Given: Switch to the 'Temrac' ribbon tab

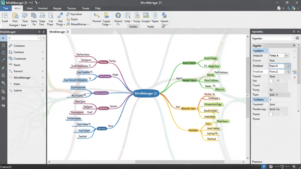Looking at the screenshot, I should click(72, 8).
